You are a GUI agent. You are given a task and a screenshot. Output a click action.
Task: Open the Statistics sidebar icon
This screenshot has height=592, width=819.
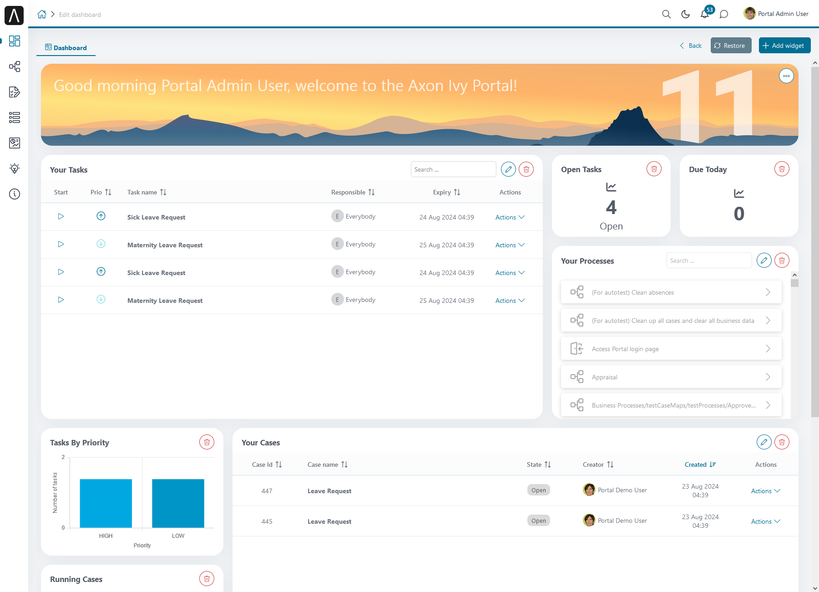[15, 143]
